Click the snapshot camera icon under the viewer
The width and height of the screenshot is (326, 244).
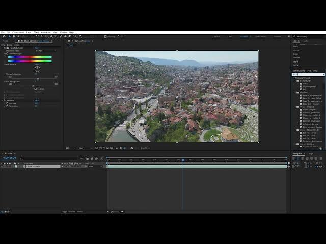pyautogui.click(x=132, y=148)
